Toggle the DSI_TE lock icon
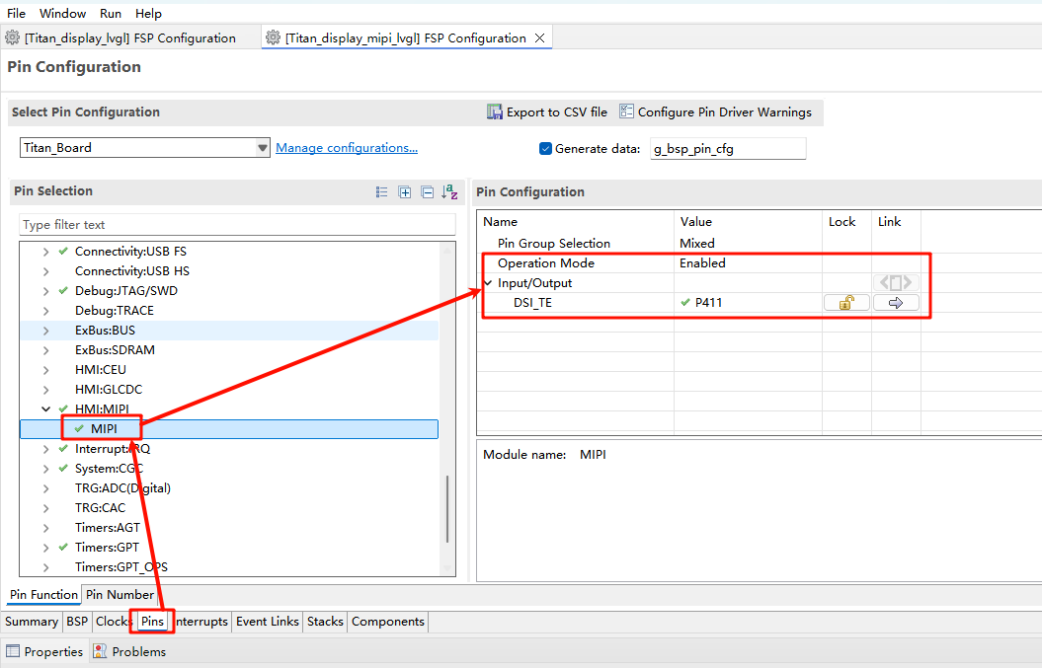The image size is (1042, 668). pos(846,303)
